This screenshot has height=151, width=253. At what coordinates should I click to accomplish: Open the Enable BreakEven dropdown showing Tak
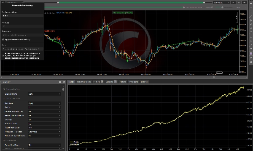pos(44,145)
